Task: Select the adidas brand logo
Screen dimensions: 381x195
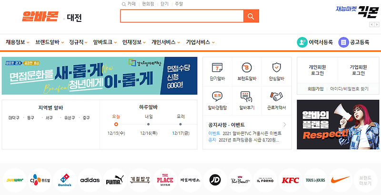Action: [x=90, y=180]
